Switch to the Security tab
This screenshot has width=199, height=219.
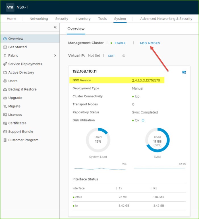click(x=62, y=19)
